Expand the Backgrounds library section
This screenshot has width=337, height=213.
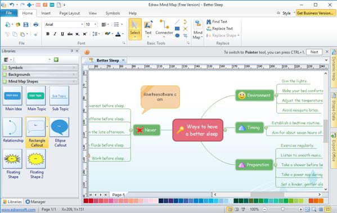(40, 75)
